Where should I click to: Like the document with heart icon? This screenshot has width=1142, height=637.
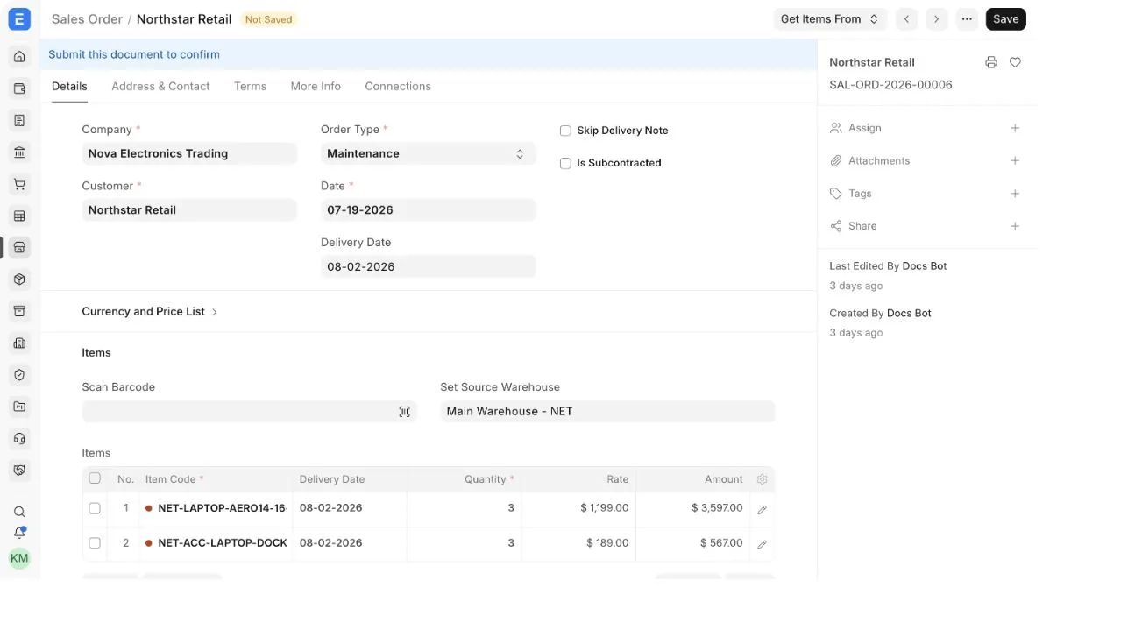(1015, 62)
